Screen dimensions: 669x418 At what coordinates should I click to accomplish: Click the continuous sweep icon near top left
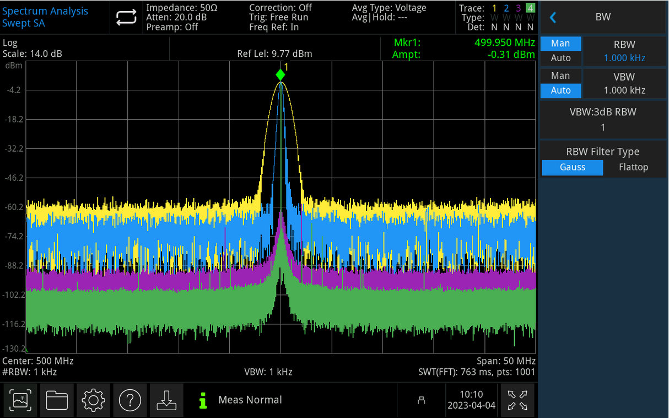(126, 17)
